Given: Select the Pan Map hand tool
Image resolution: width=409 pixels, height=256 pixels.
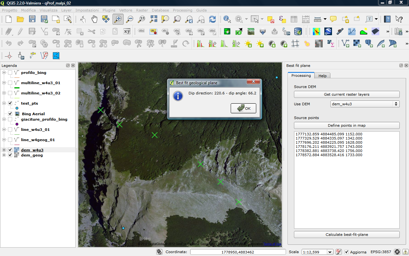Looking at the screenshot, I should 94,19.
